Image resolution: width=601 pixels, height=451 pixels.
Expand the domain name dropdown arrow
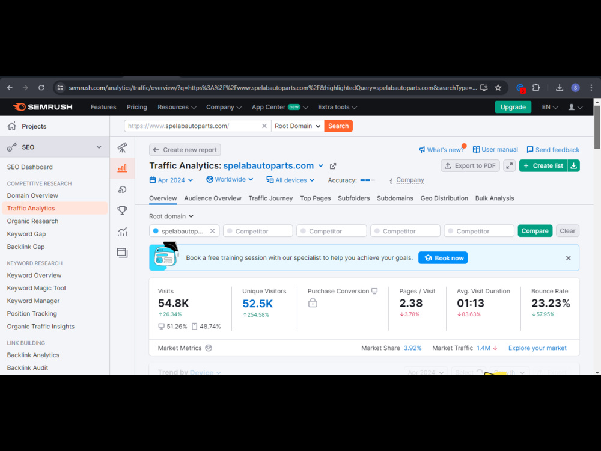321,166
